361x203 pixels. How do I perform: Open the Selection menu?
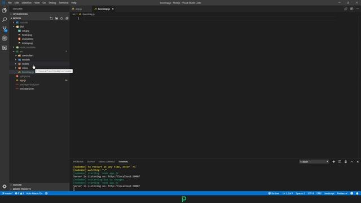tap(27, 3)
